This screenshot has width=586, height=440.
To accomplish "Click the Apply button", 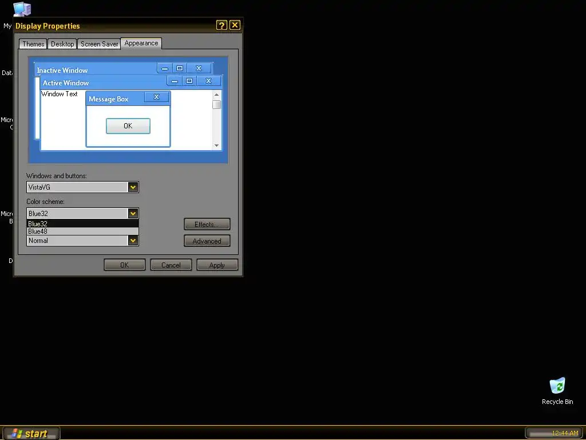I will (x=217, y=265).
